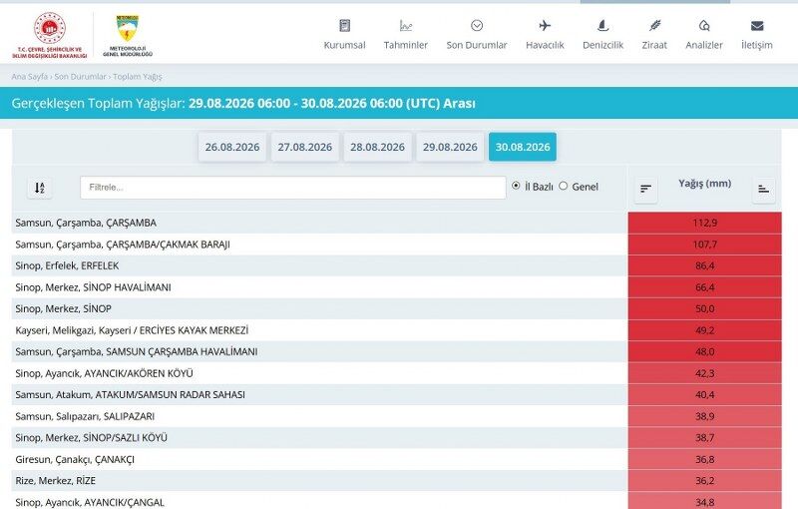The image size is (798, 509).
Task: Click the 86,4 rainfall value
Action: click(x=705, y=265)
